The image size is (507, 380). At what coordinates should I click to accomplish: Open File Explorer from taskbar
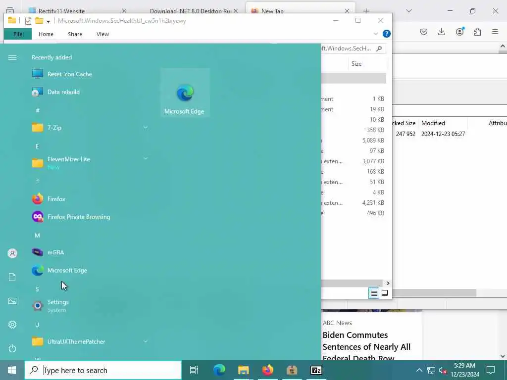(244, 370)
